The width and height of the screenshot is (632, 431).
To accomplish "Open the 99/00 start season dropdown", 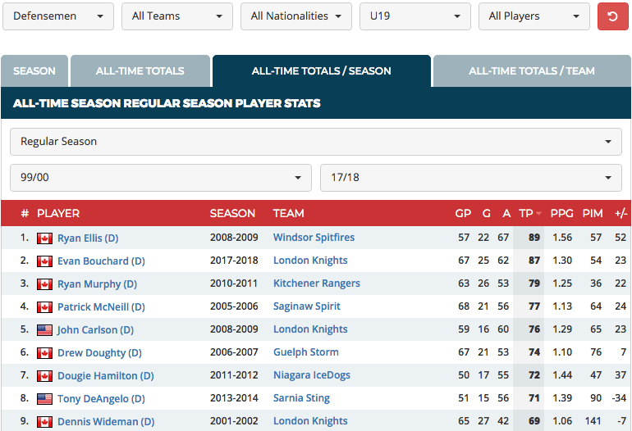I will click(x=161, y=178).
